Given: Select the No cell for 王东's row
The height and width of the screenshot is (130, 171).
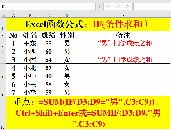Looking at the screenshot, I should point(13,43).
